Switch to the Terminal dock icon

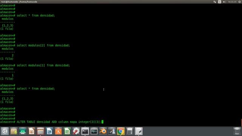(85, 131)
